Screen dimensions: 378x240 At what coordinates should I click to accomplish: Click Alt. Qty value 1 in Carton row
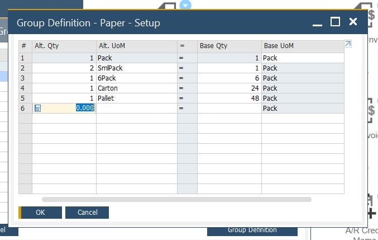64,88
